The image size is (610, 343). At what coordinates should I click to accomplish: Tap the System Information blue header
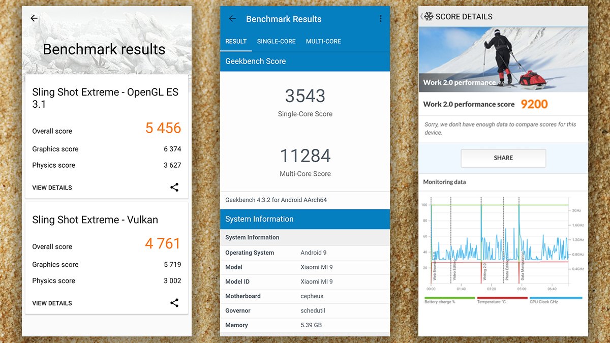(x=305, y=219)
